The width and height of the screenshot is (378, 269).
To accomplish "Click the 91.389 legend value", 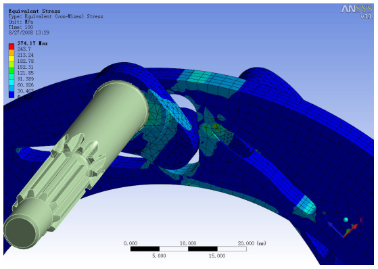I will pos(25,79).
